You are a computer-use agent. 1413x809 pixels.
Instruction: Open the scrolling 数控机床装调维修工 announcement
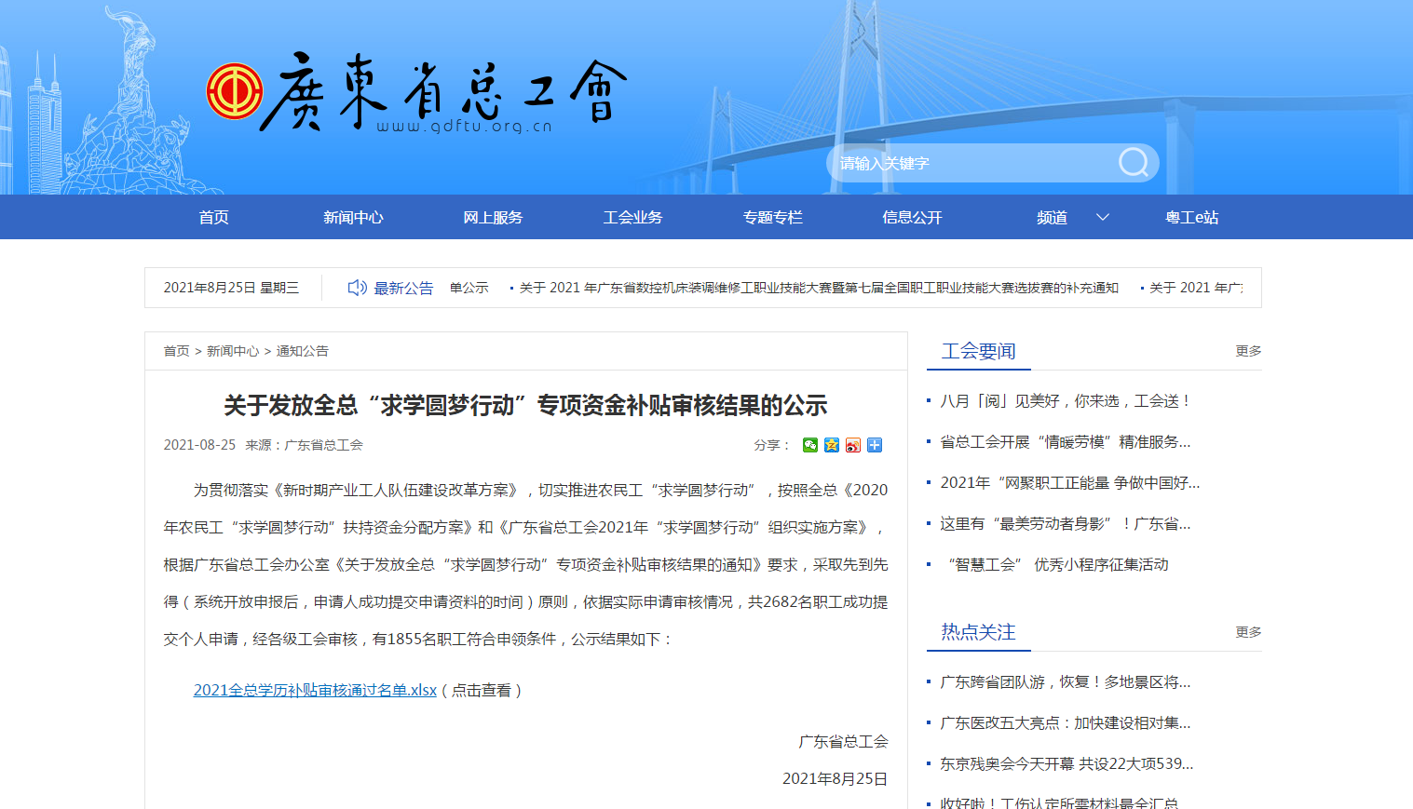[x=818, y=288]
